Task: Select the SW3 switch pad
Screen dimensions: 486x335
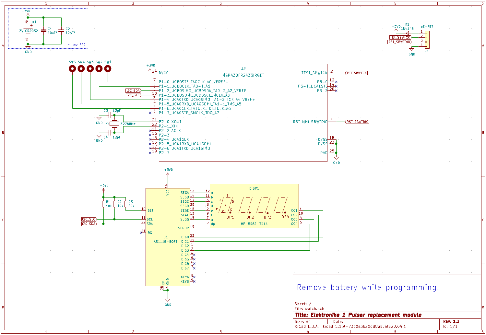Action: pyautogui.click(x=90, y=68)
